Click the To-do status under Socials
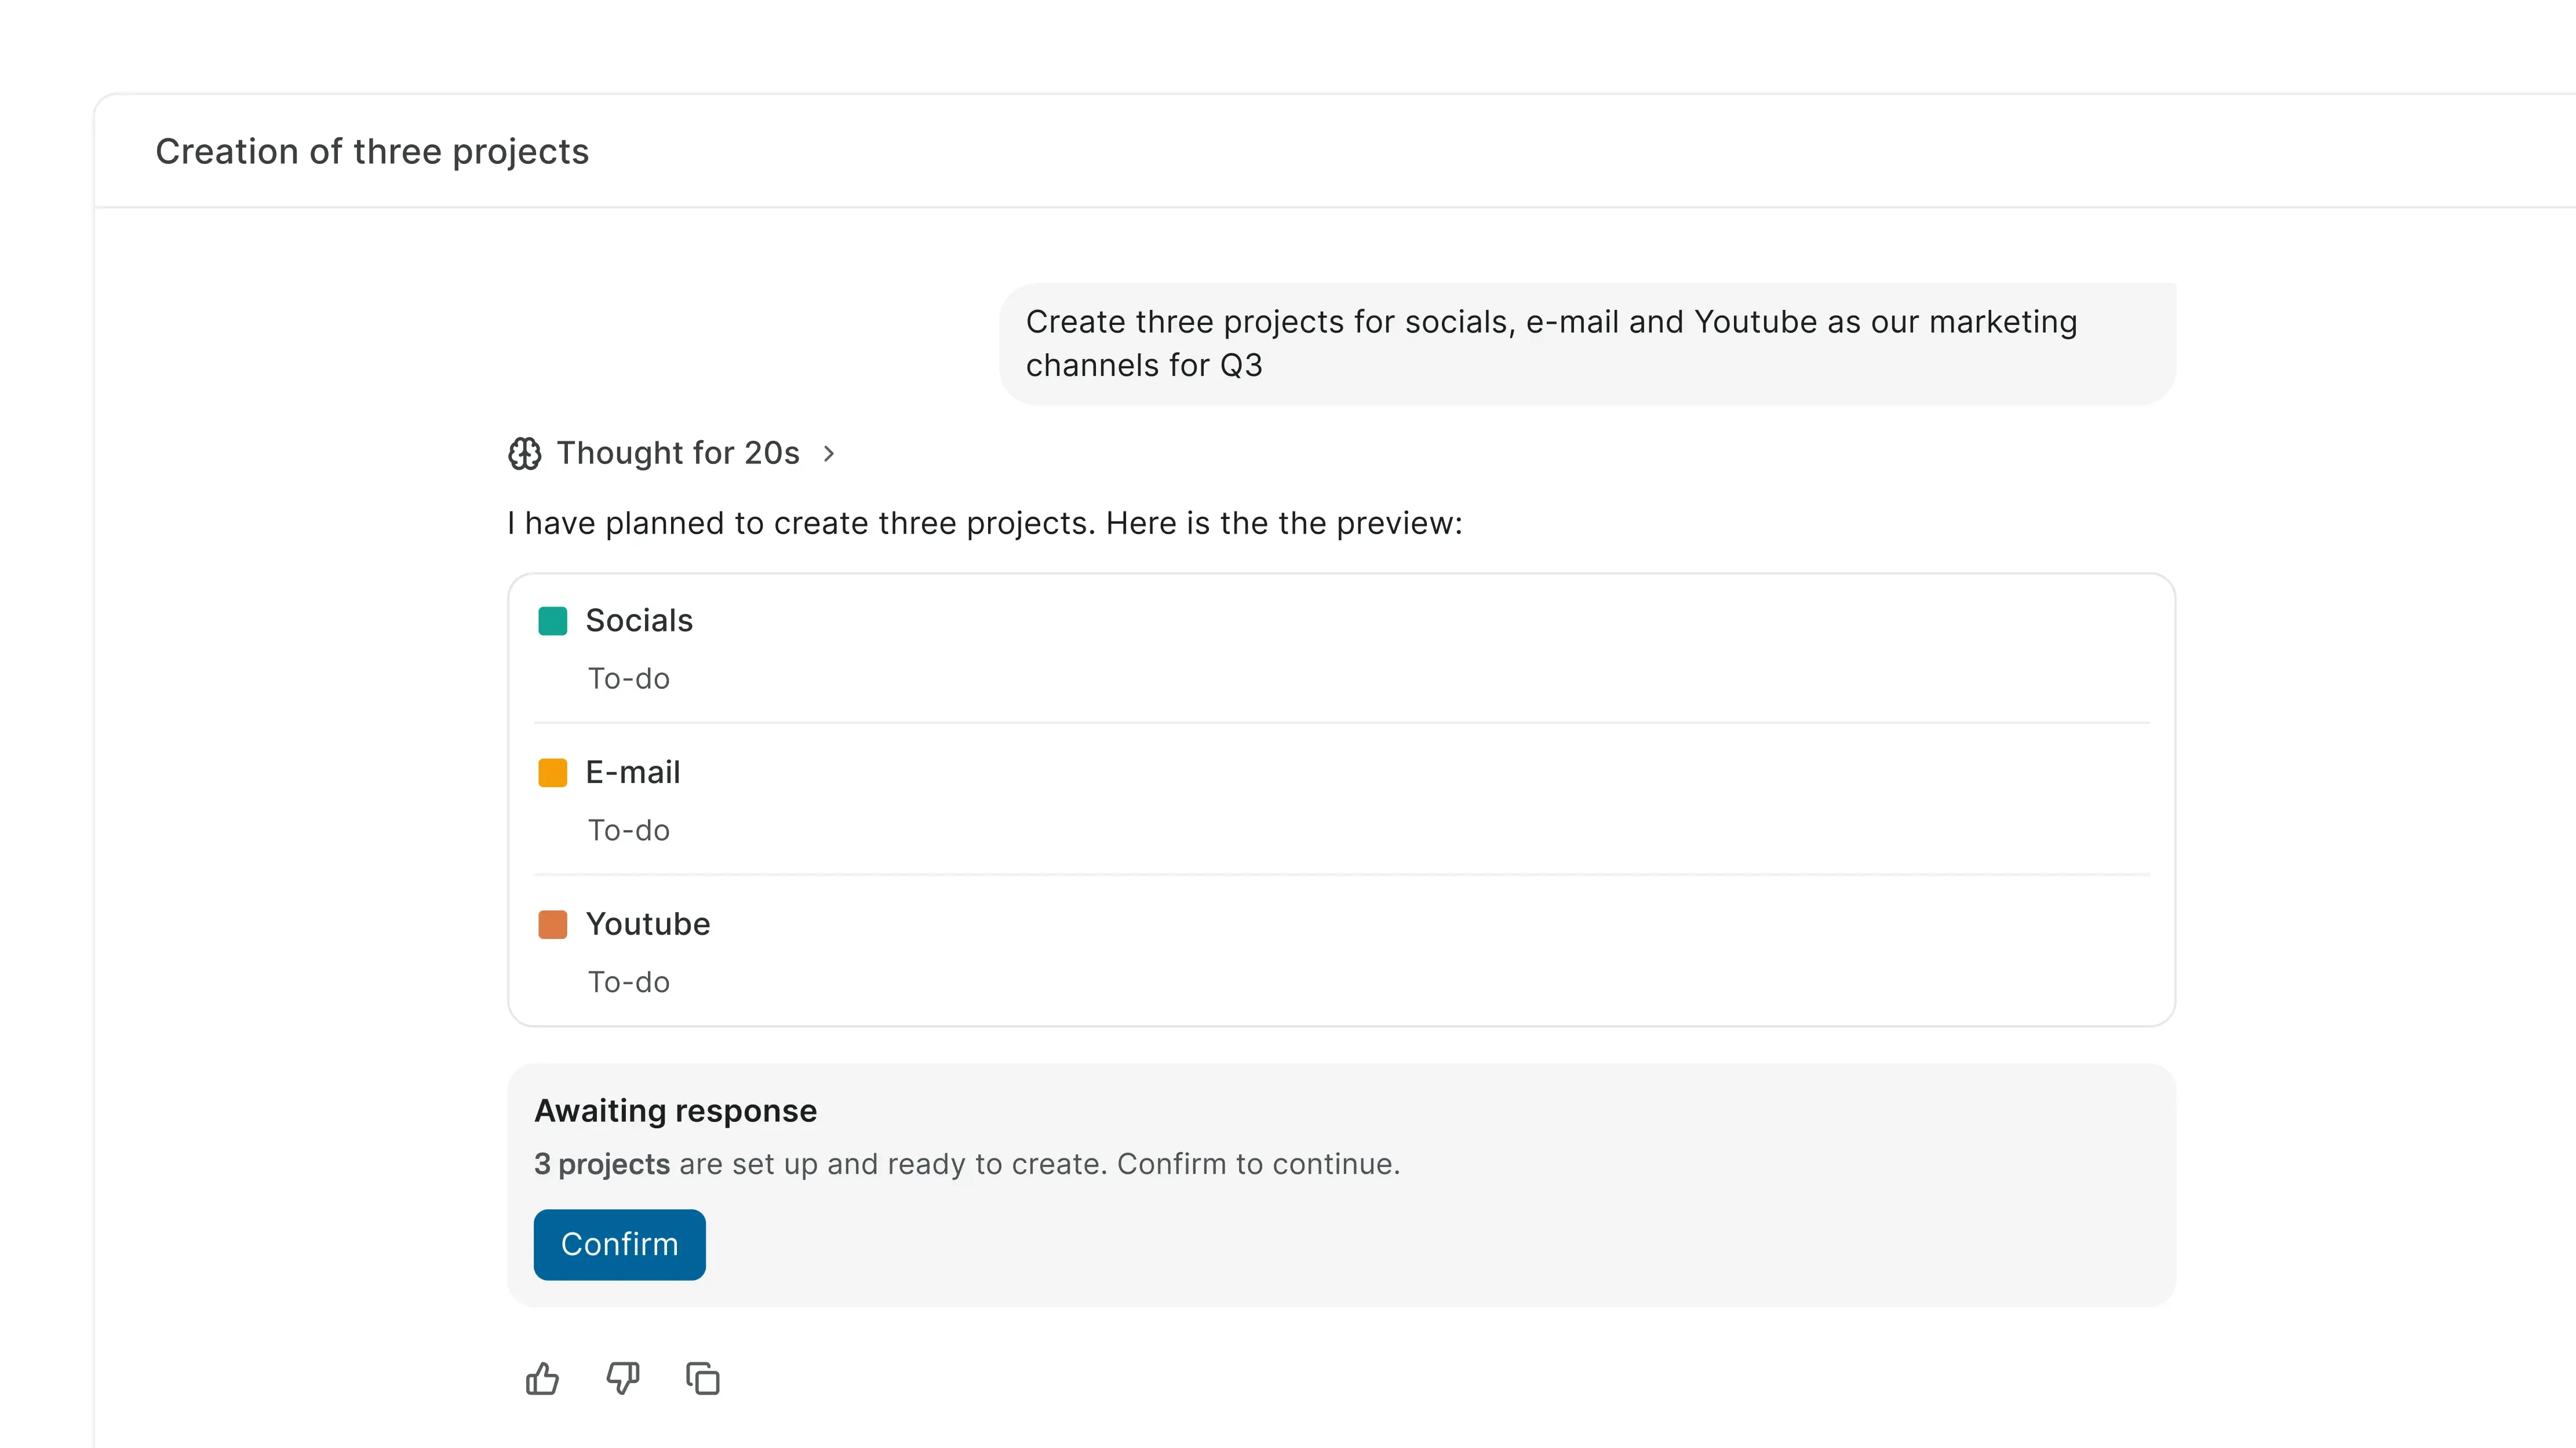Screen dimensions: 2576x1448 pos(628,678)
